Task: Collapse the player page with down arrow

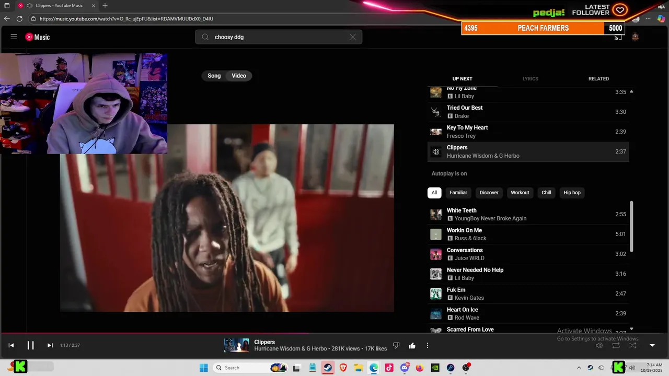Action: pyautogui.click(x=652, y=345)
